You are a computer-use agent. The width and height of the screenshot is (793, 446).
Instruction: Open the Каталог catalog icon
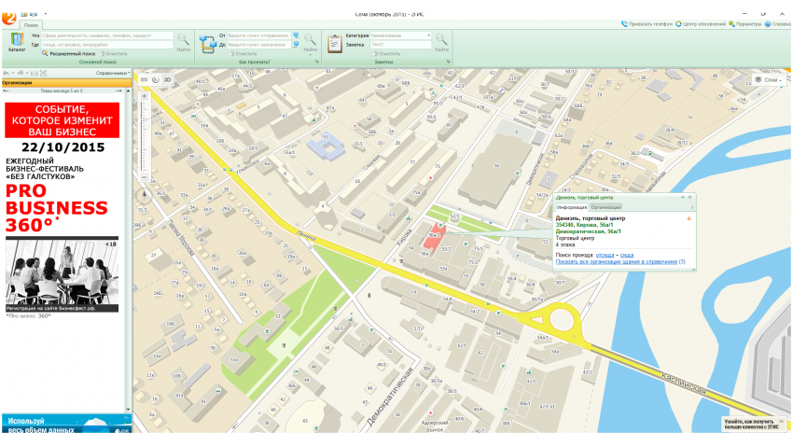tap(17, 40)
